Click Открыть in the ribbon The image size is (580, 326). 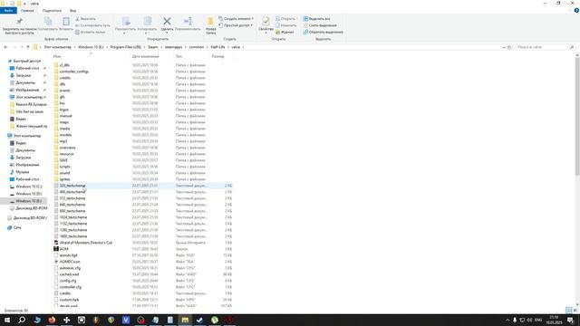click(x=285, y=19)
